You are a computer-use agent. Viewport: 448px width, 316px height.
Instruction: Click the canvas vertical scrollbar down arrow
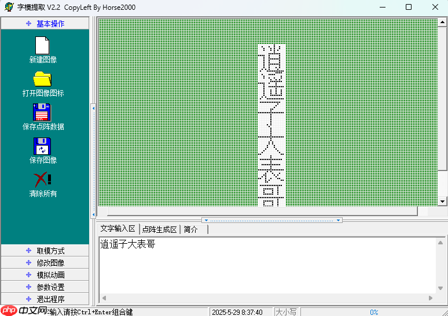442,201
